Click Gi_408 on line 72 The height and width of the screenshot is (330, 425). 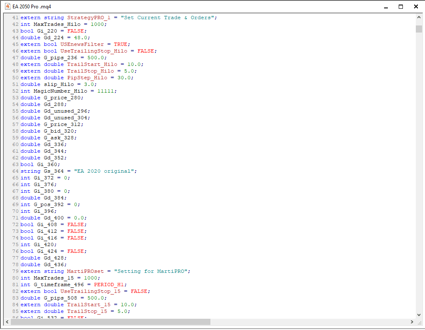(x=47, y=225)
